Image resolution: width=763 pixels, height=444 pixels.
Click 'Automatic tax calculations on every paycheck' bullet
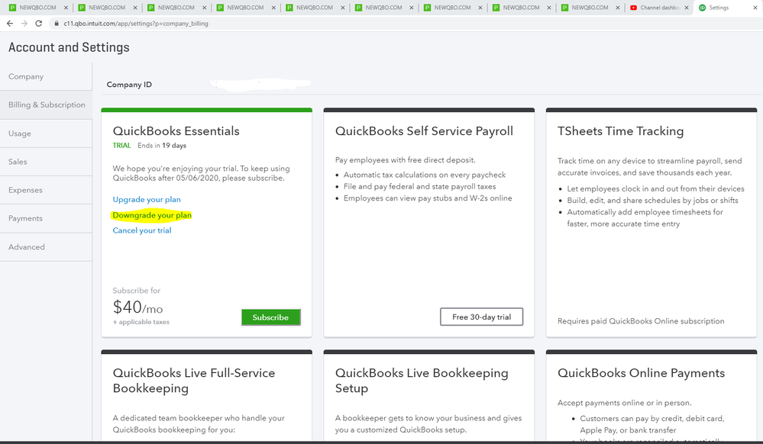(425, 175)
